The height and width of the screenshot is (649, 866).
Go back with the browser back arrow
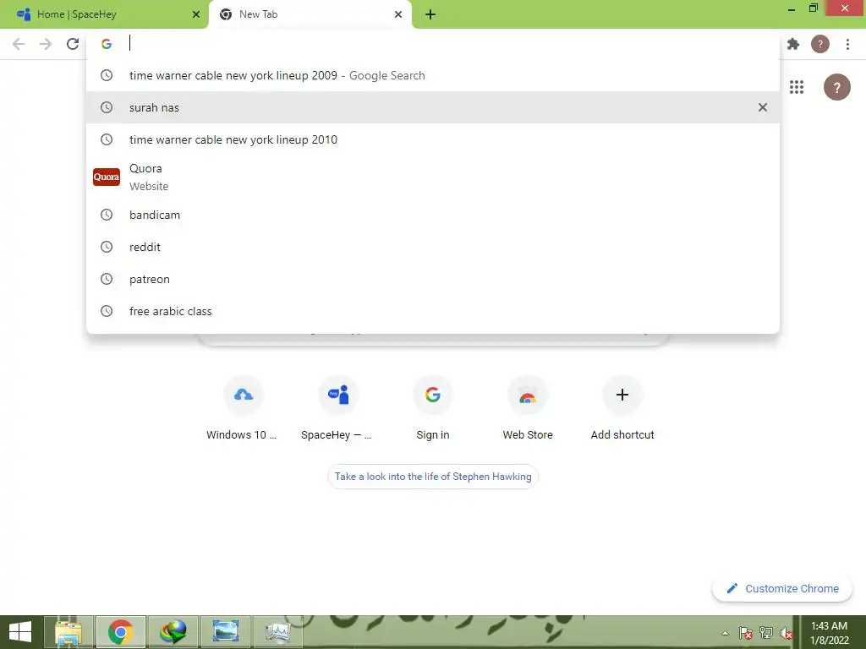19,44
